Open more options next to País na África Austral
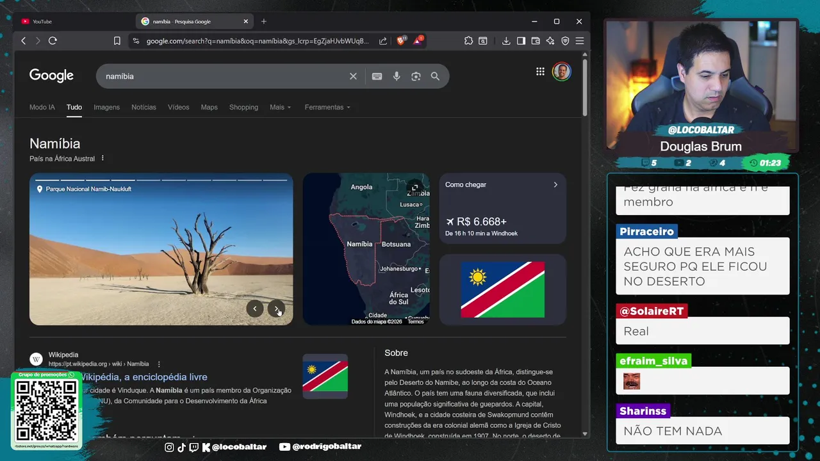The width and height of the screenshot is (820, 461). click(102, 158)
